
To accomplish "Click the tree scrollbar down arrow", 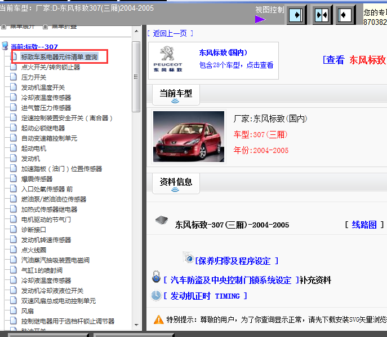I will coord(136,325).
